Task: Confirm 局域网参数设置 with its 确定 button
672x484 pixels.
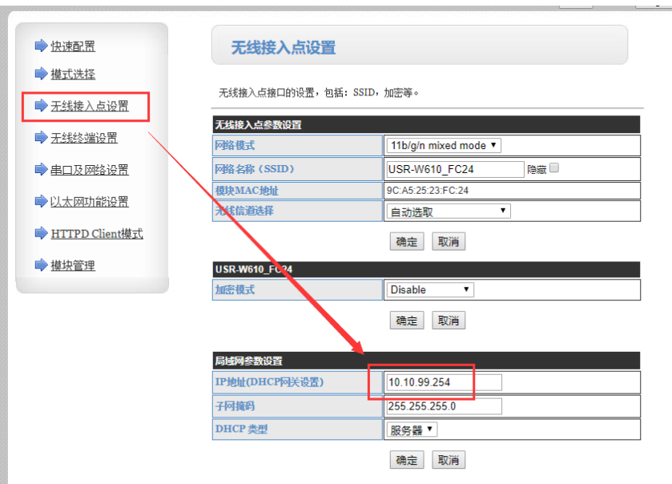Action: [407, 460]
